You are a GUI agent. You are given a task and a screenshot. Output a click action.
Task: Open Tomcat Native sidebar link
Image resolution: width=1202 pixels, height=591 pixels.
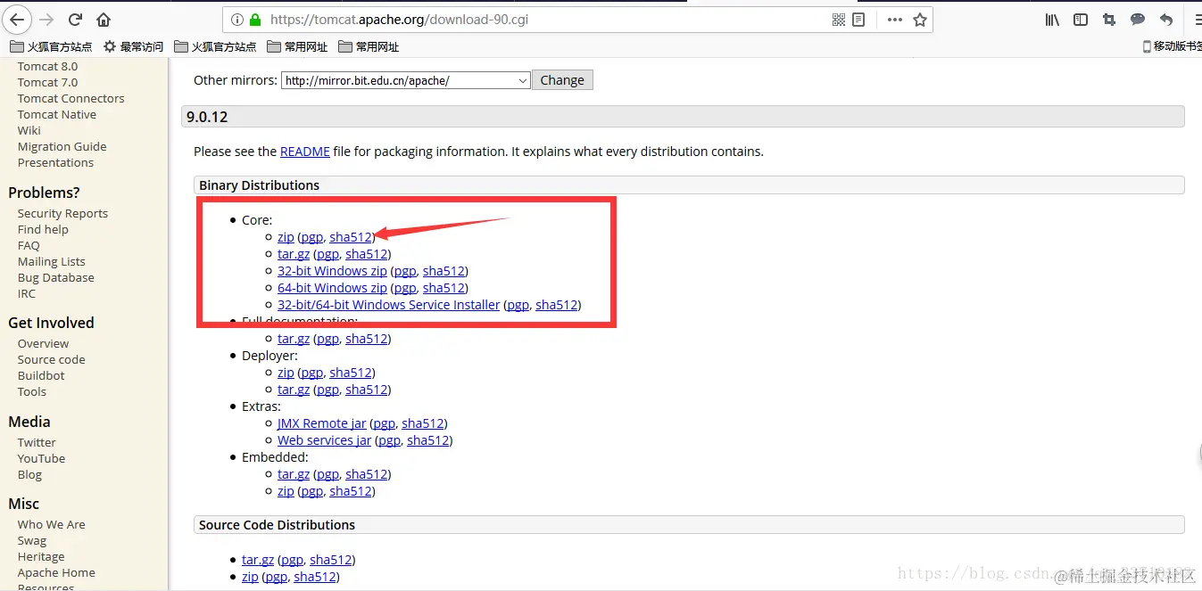[57, 114]
